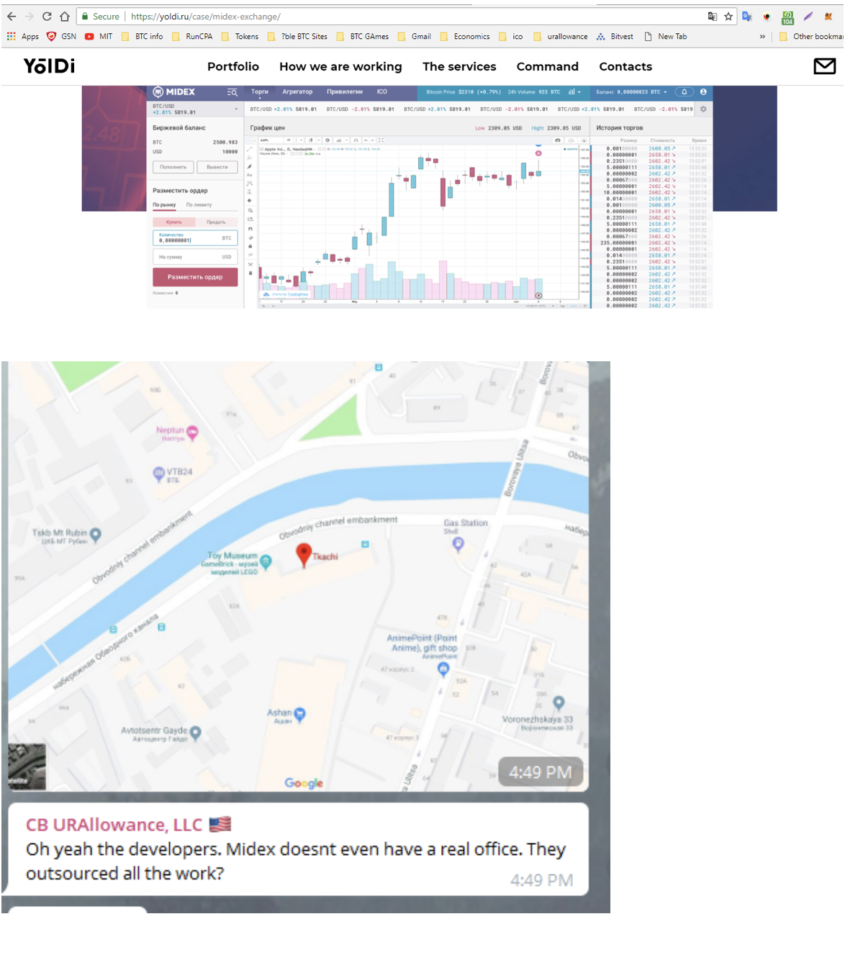Expand the BTC/USD pair selector
This screenshot has height=955, width=845.
pos(195,109)
